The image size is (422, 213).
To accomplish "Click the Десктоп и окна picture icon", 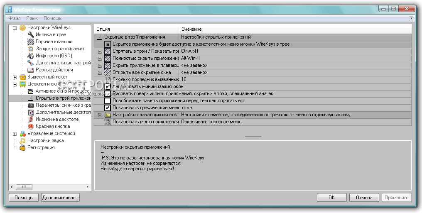I will pyautogui.click(x=22, y=84).
